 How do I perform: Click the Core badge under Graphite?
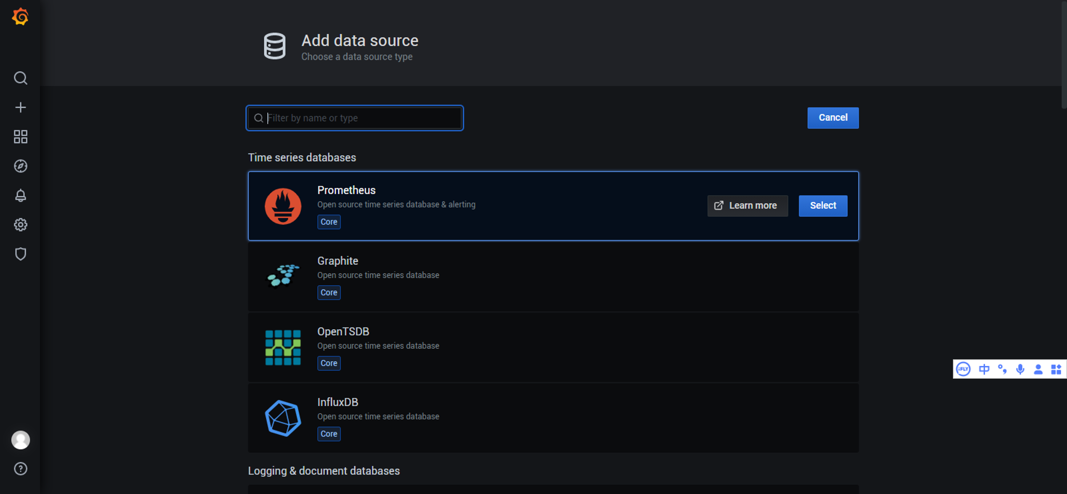pos(329,292)
